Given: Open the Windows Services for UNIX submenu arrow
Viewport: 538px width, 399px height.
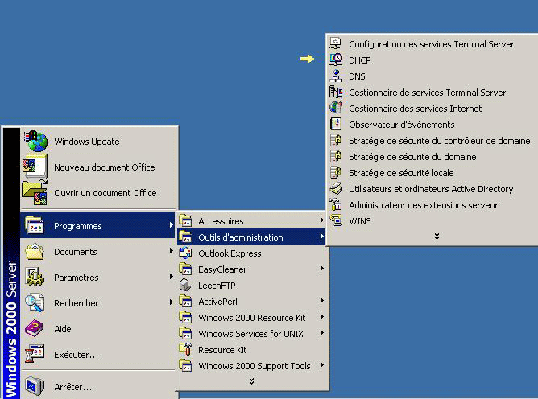Looking at the screenshot, I should (x=322, y=333).
